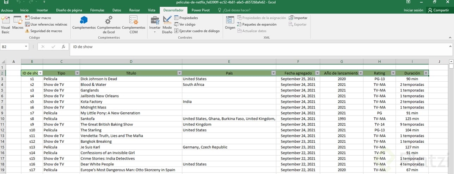Screen dimensions: 454x174
Task: Collapse the ribbon with the chevron
Action: pyautogui.click(x=450, y=37)
